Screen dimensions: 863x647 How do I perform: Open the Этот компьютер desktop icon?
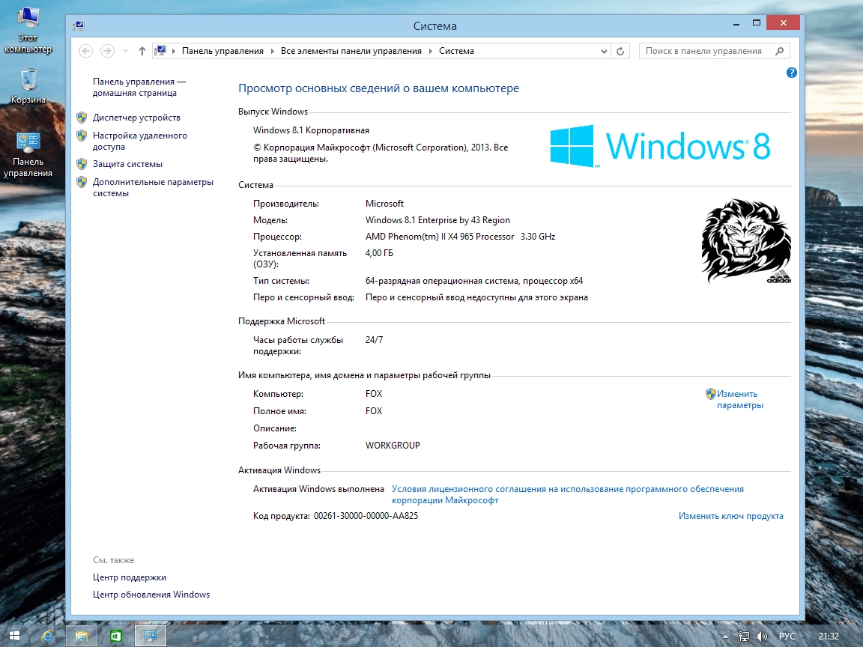point(28,30)
